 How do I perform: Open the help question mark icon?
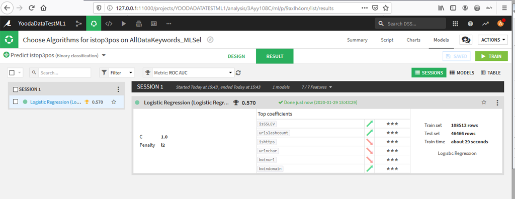pyautogui.click(x=470, y=23)
